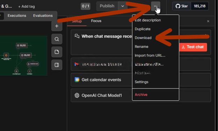Click the Test chat button

tap(193, 47)
